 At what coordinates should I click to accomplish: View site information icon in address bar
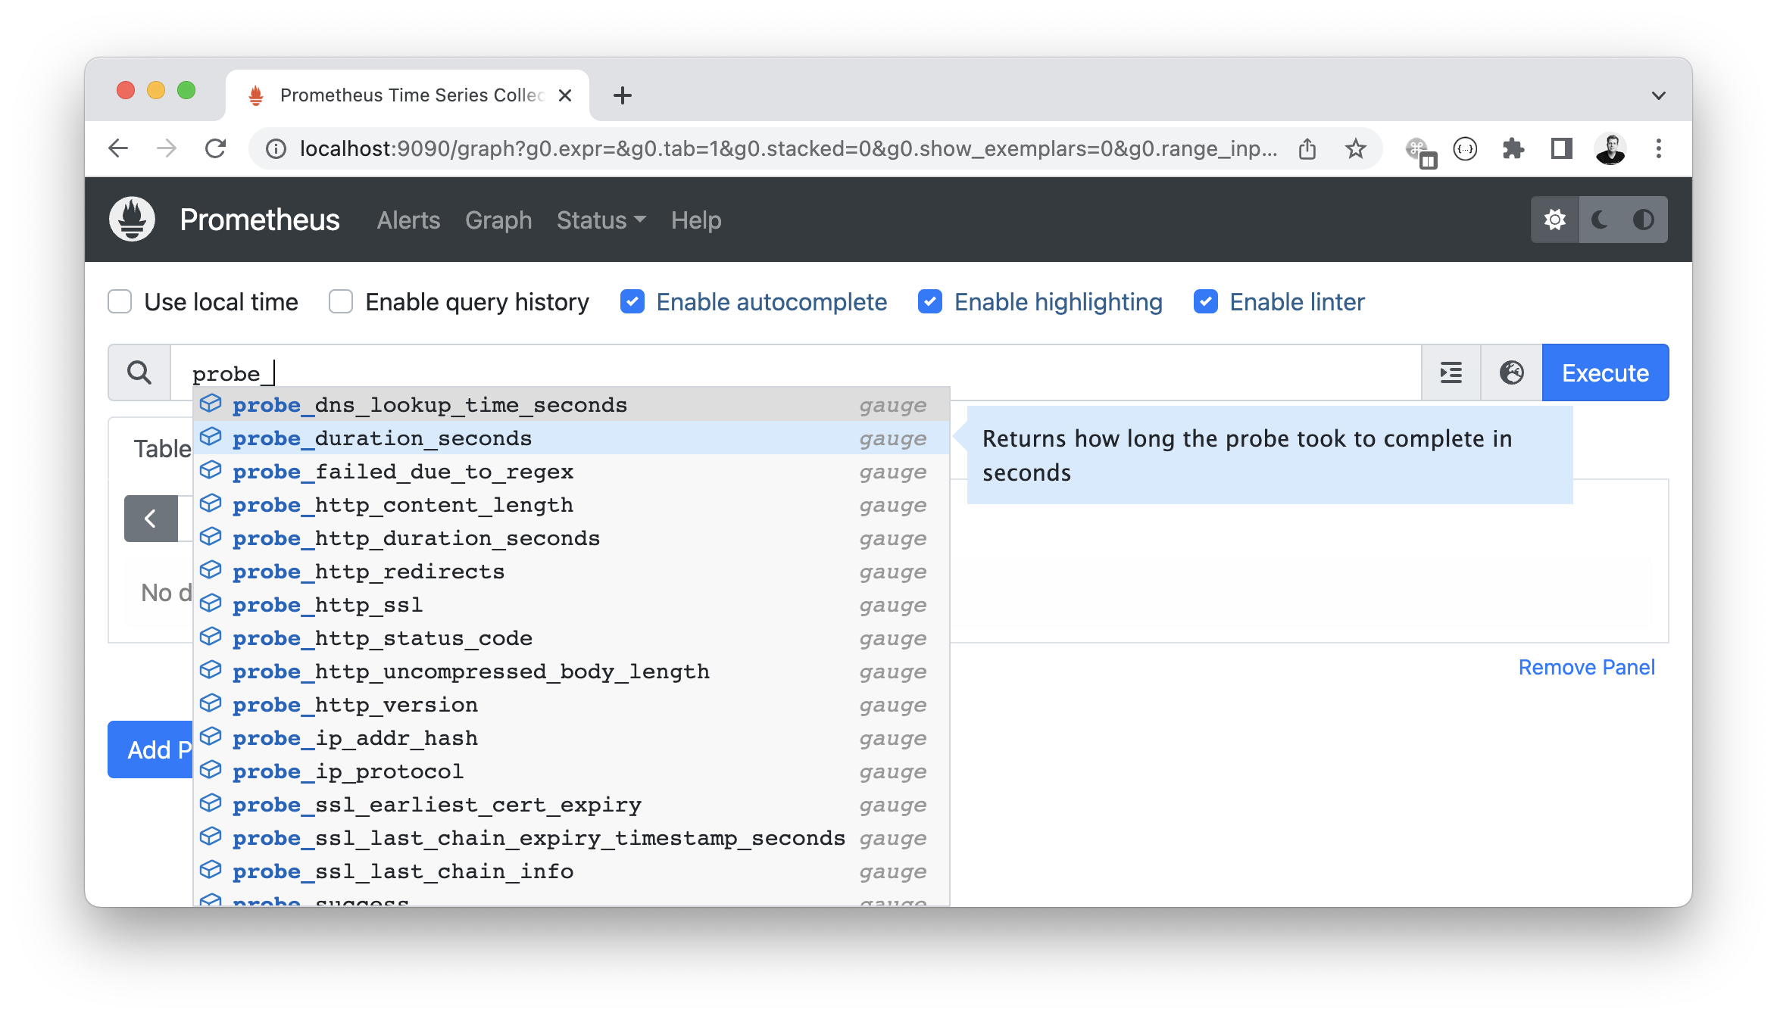276,149
